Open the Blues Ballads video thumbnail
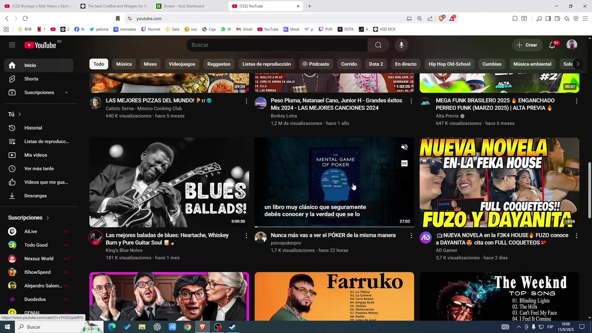The width and height of the screenshot is (592, 333). [169, 182]
